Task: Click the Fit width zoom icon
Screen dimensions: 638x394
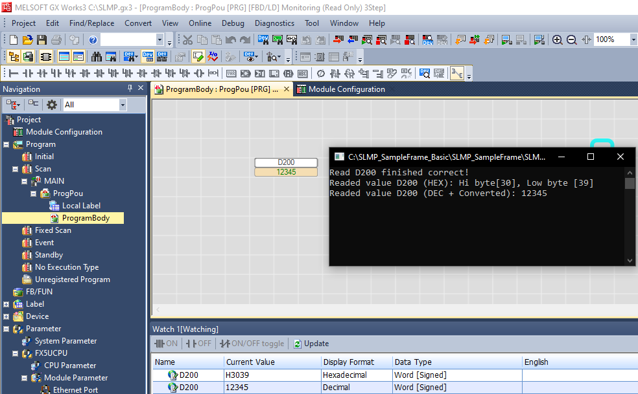Action: (586, 40)
